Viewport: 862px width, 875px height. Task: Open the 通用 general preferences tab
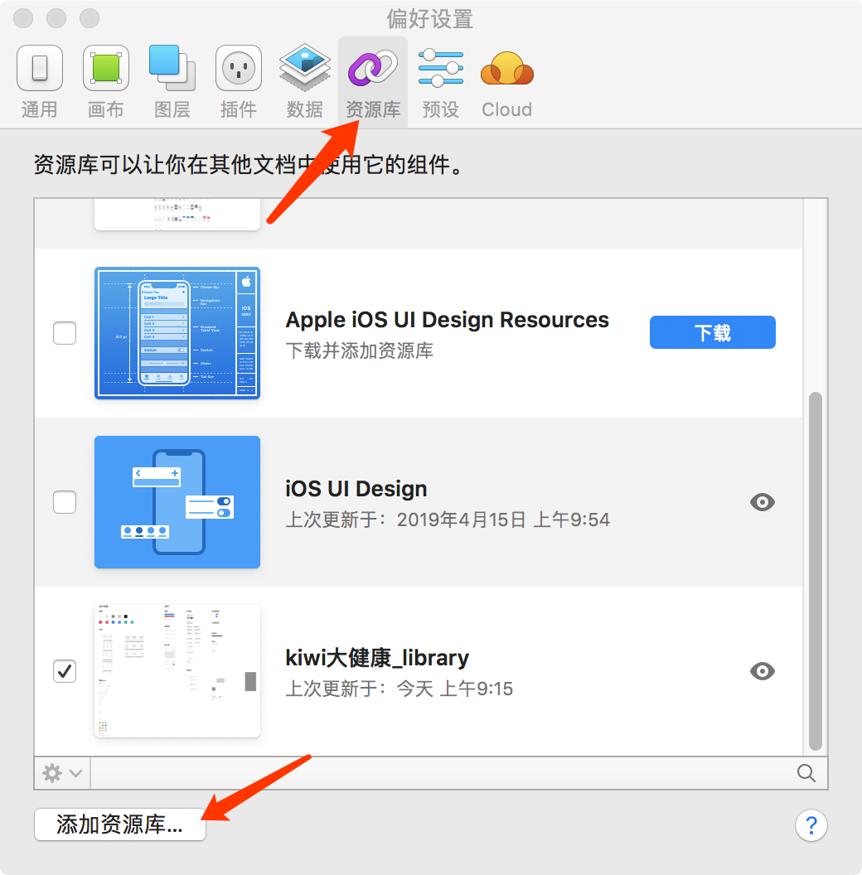pyautogui.click(x=39, y=81)
